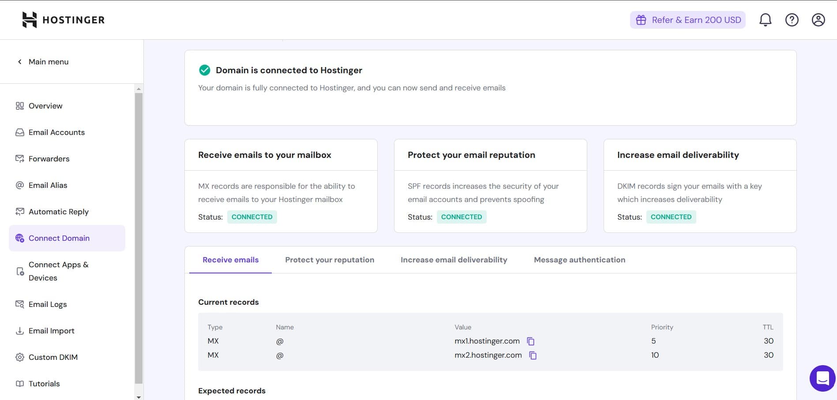The height and width of the screenshot is (400, 837).
Task: Click the Forwarders envelope icon
Action: pos(20,159)
